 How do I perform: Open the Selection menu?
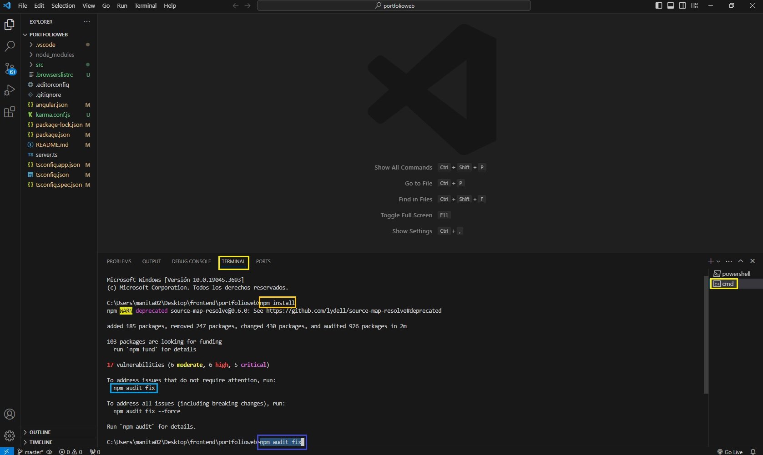click(63, 5)
